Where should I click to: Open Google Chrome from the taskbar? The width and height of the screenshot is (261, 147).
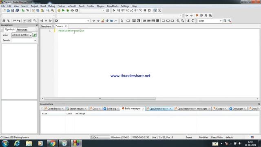[52, 143]
